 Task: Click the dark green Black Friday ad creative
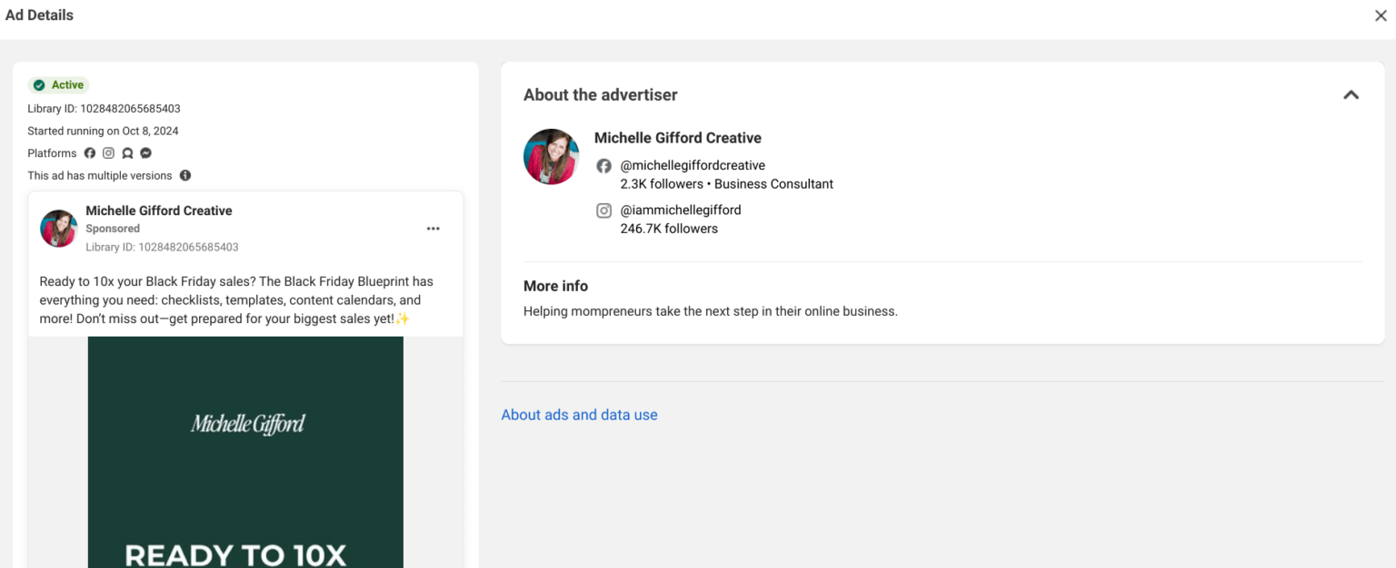[245, 454]
